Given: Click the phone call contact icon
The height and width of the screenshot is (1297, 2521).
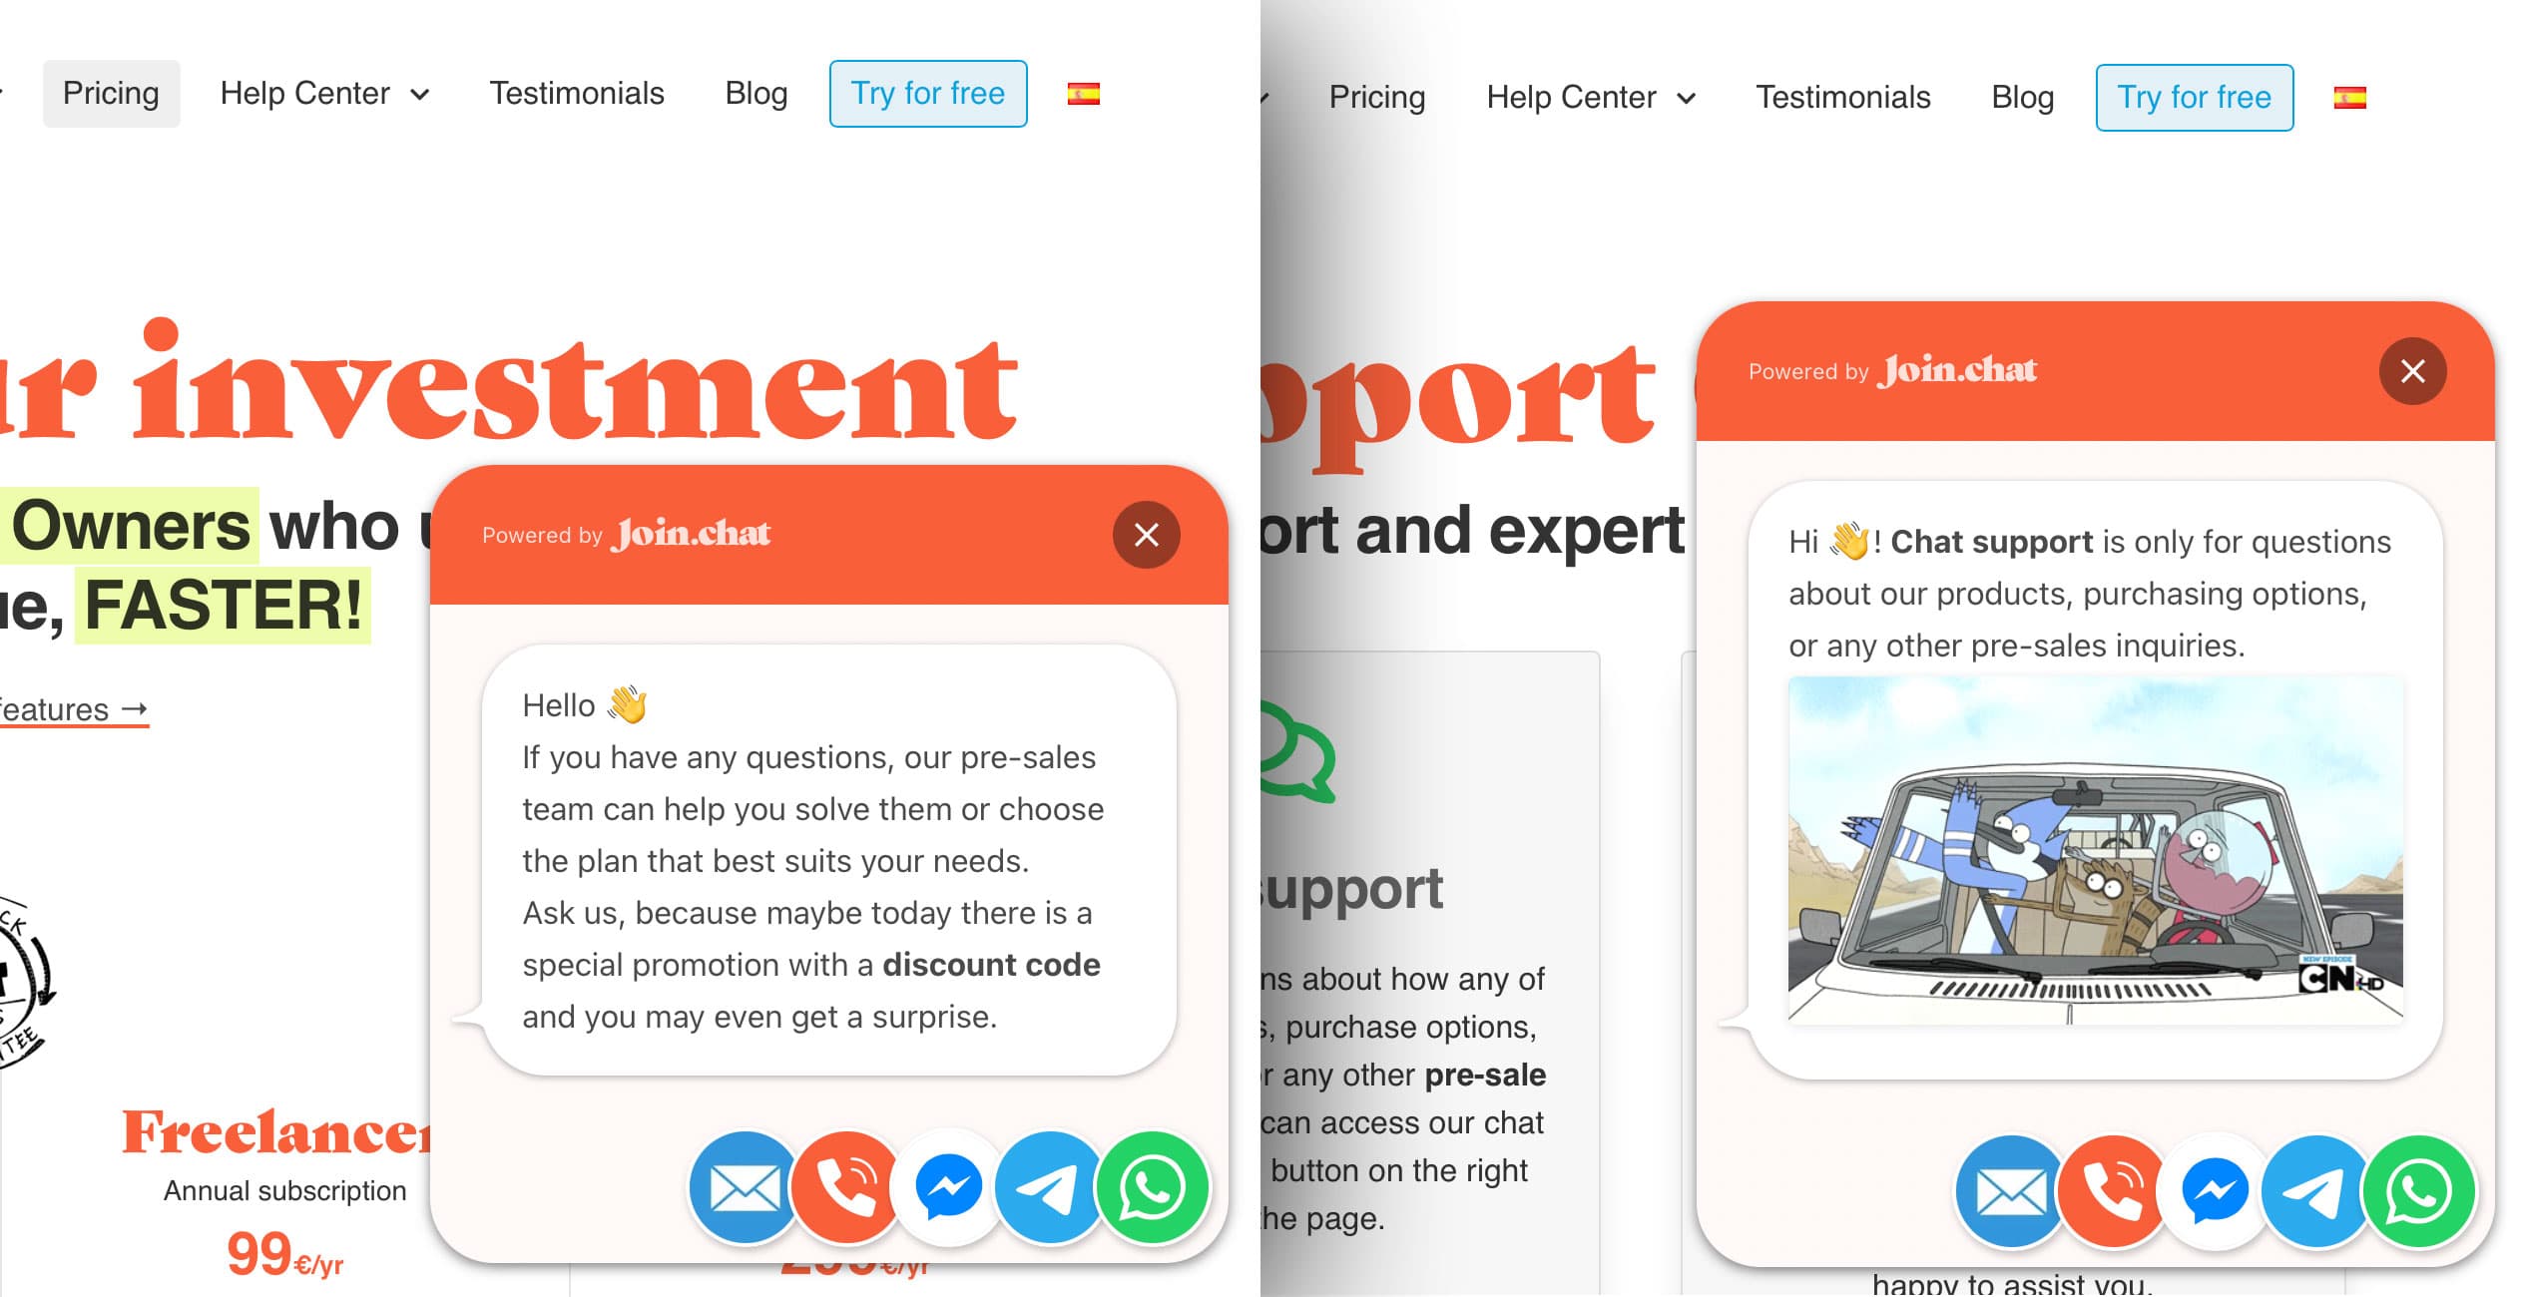Looking at the screenshot, I should [847, 1184].
